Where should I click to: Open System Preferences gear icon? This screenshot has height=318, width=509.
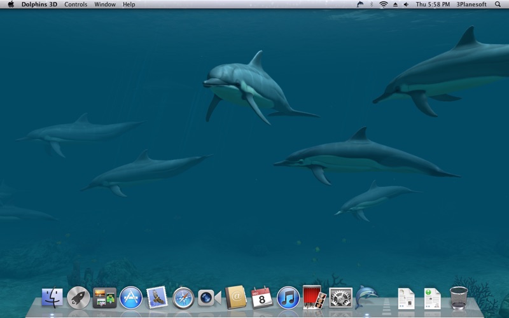pyautogui.click(x=340, y=298)
